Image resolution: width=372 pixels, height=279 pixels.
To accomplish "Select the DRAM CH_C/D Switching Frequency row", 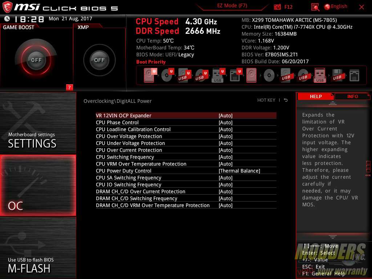I will [186, 198].
